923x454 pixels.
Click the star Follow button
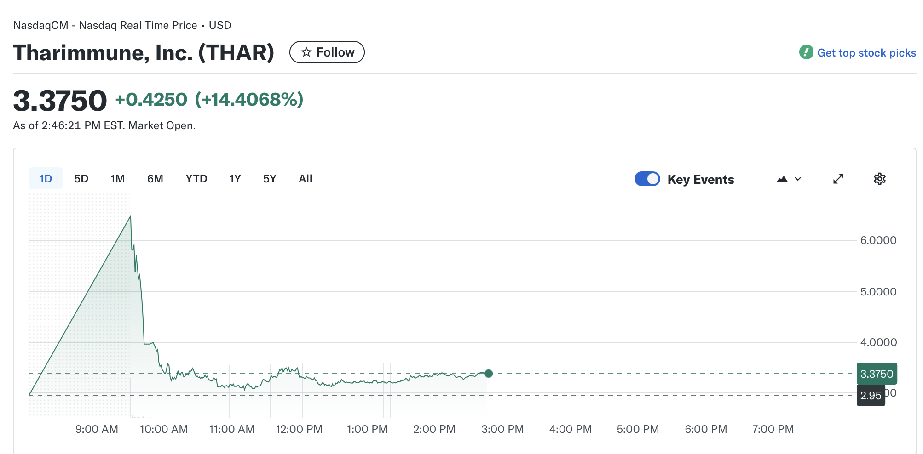pos(327,52)
